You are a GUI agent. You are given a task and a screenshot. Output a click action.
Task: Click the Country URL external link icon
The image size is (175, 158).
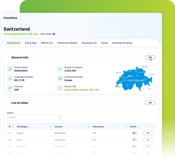pyautogui.click(x=60, y=88)
